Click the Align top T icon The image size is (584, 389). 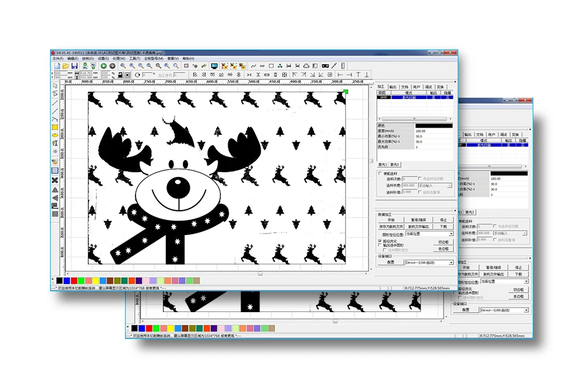[x=358, y=75]
